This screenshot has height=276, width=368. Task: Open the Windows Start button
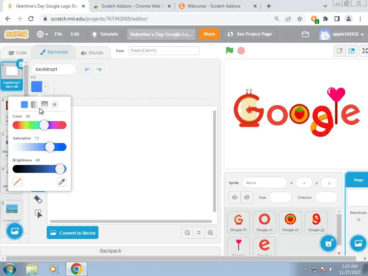[9, 269]
